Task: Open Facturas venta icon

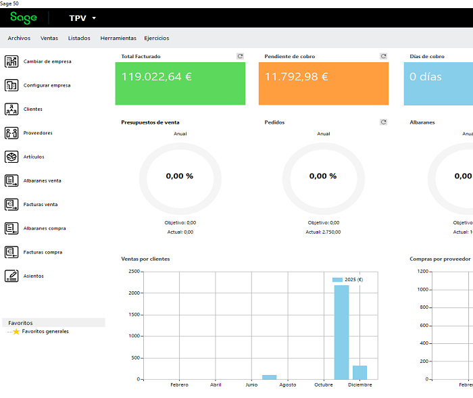Action: point(11,204)
